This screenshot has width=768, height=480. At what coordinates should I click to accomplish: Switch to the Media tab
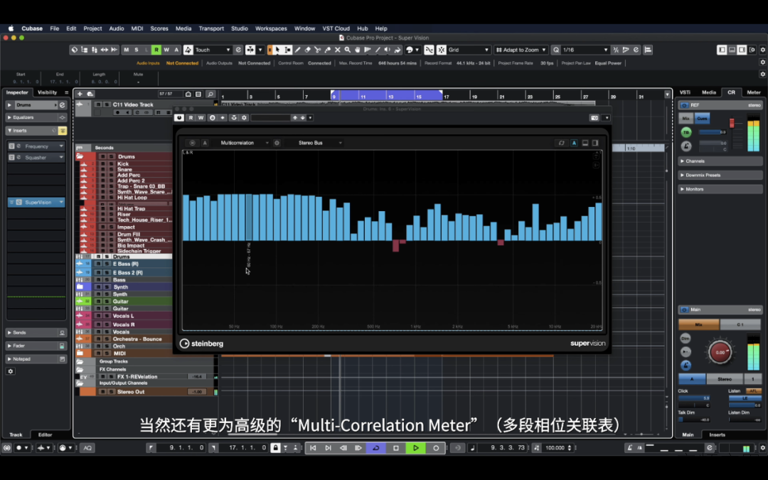tap(709, 92)
